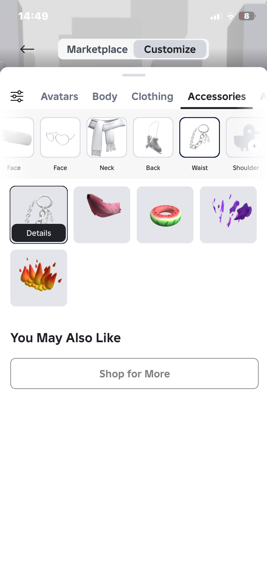Select the heart glasses Face slot

pos(60,137)
